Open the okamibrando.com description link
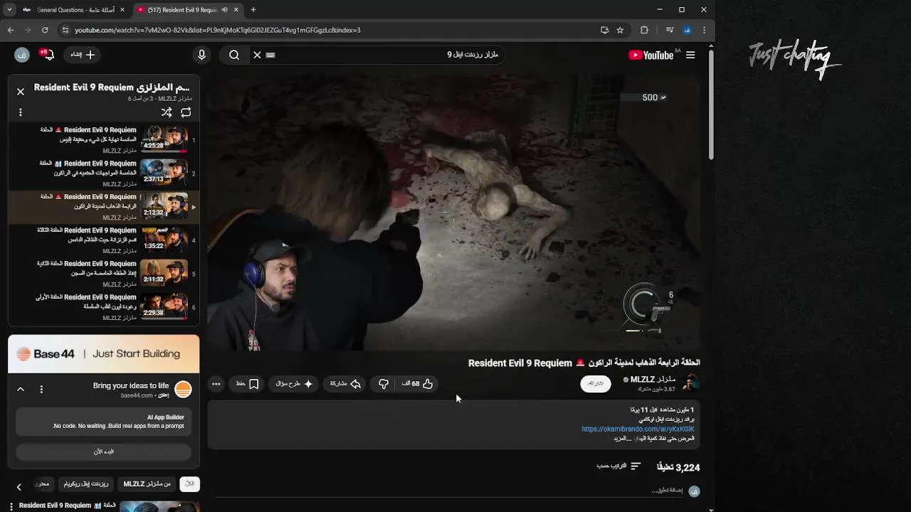The height and width of the screenshot is (512, 911). 638,430
